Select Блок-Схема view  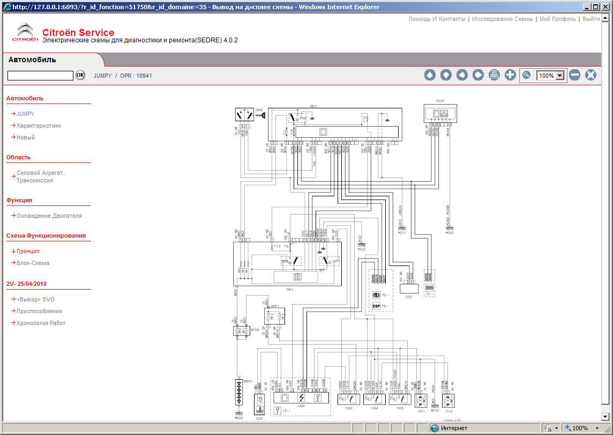pyautogui.click(x=33, y=263)
